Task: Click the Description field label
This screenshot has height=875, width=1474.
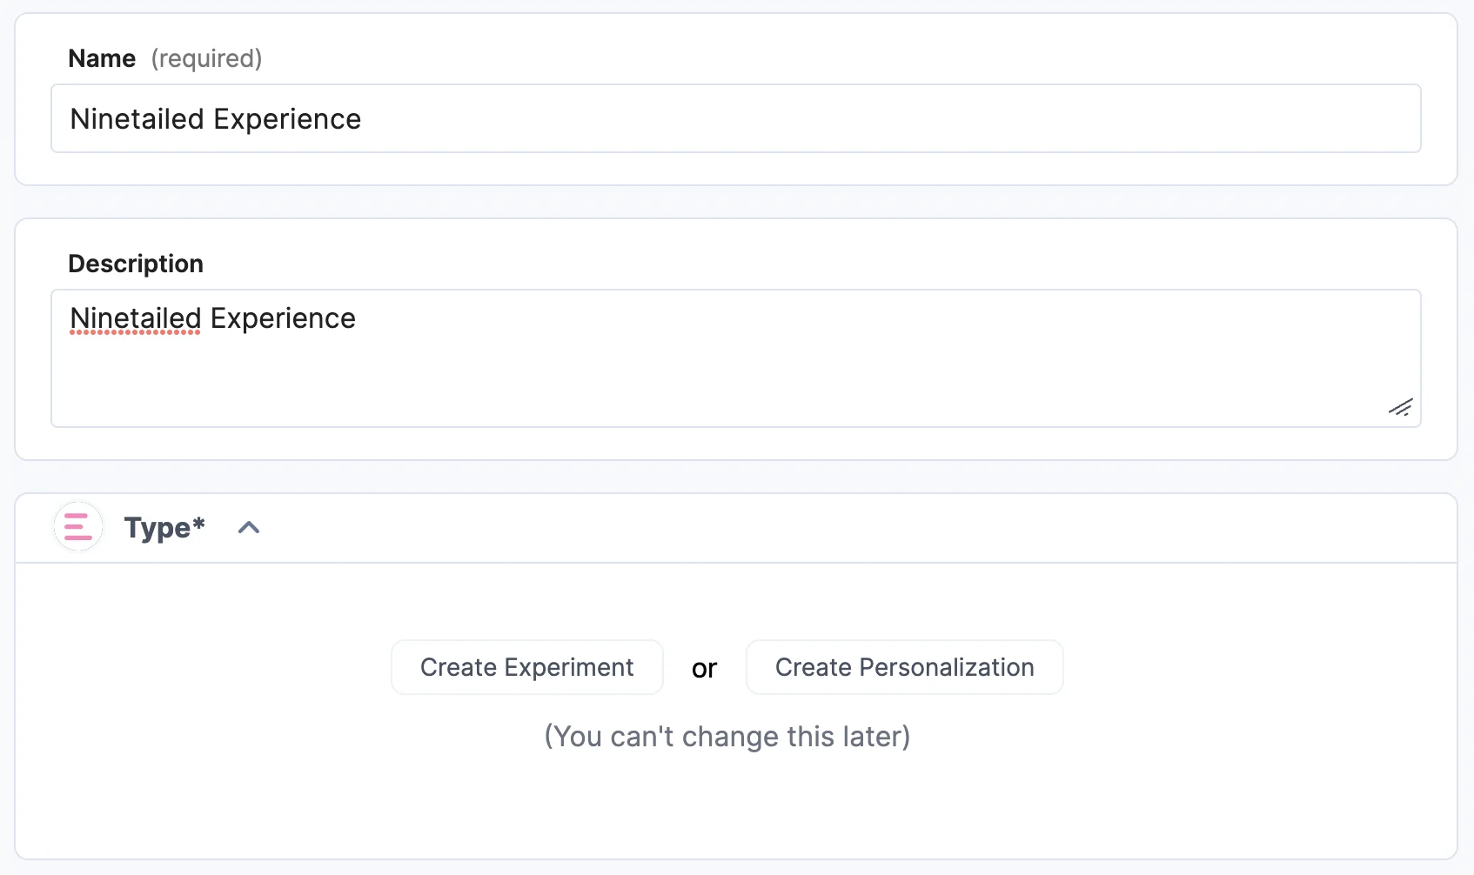Action: point(136,264)
